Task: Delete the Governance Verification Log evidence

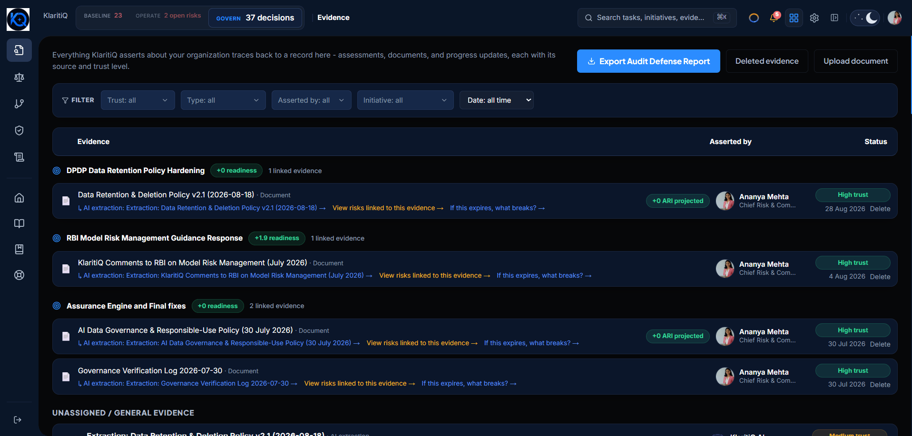Action: 880,385
